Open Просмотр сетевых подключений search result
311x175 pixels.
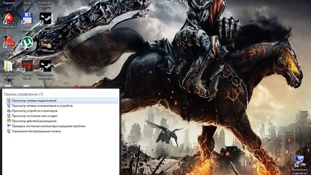pos(62,101)
